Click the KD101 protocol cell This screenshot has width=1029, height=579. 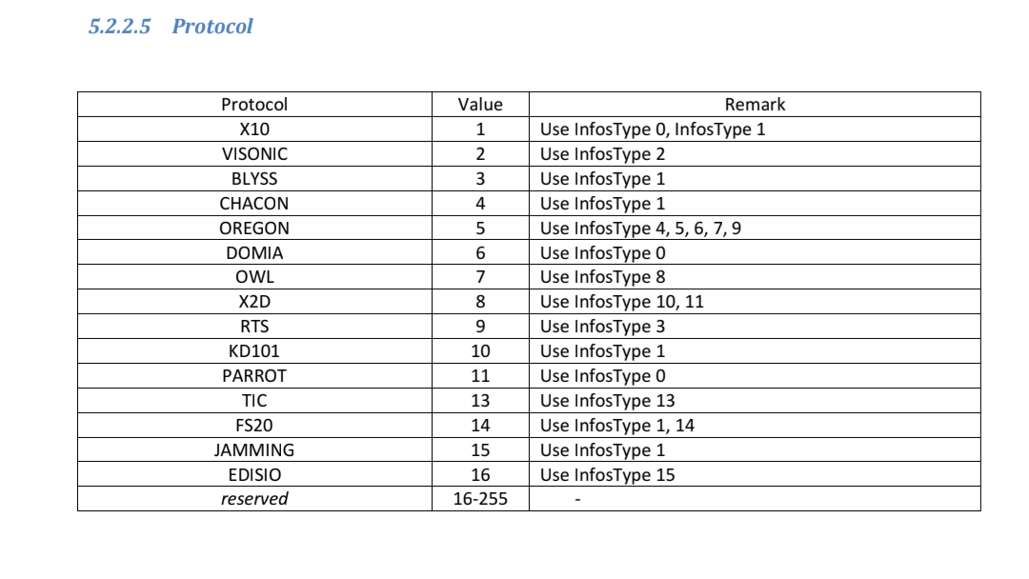pos(254,350)
